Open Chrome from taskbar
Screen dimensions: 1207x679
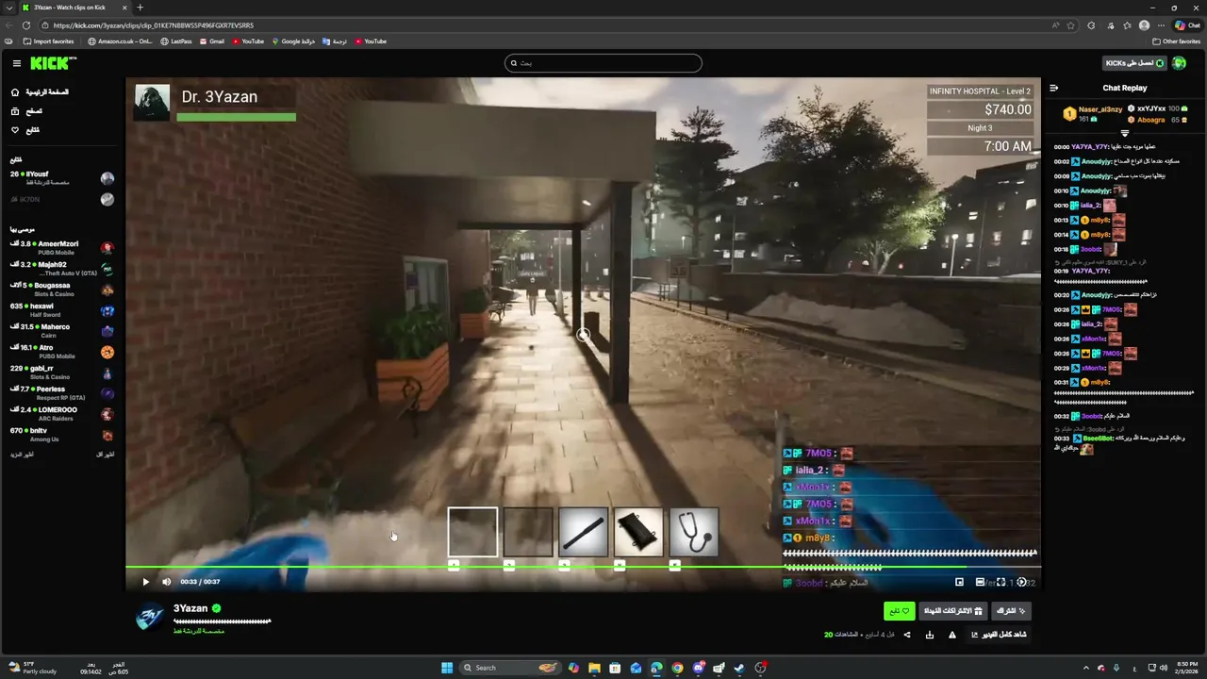pos(677,668)
